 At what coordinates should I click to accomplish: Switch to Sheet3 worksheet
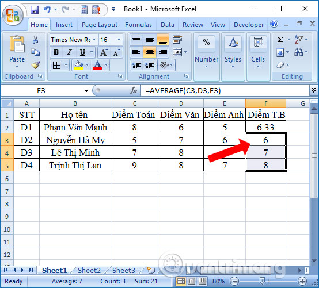pyautogui.click(x=124, y=271)
